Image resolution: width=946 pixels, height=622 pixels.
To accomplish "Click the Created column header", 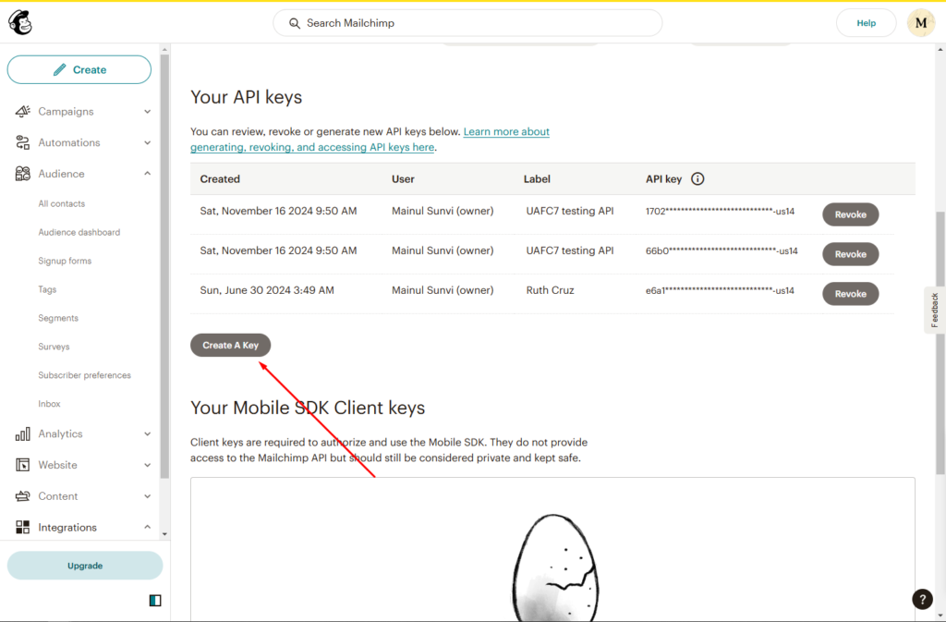I will tap(220, 179).
